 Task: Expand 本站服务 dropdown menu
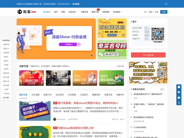click(118, 12)
